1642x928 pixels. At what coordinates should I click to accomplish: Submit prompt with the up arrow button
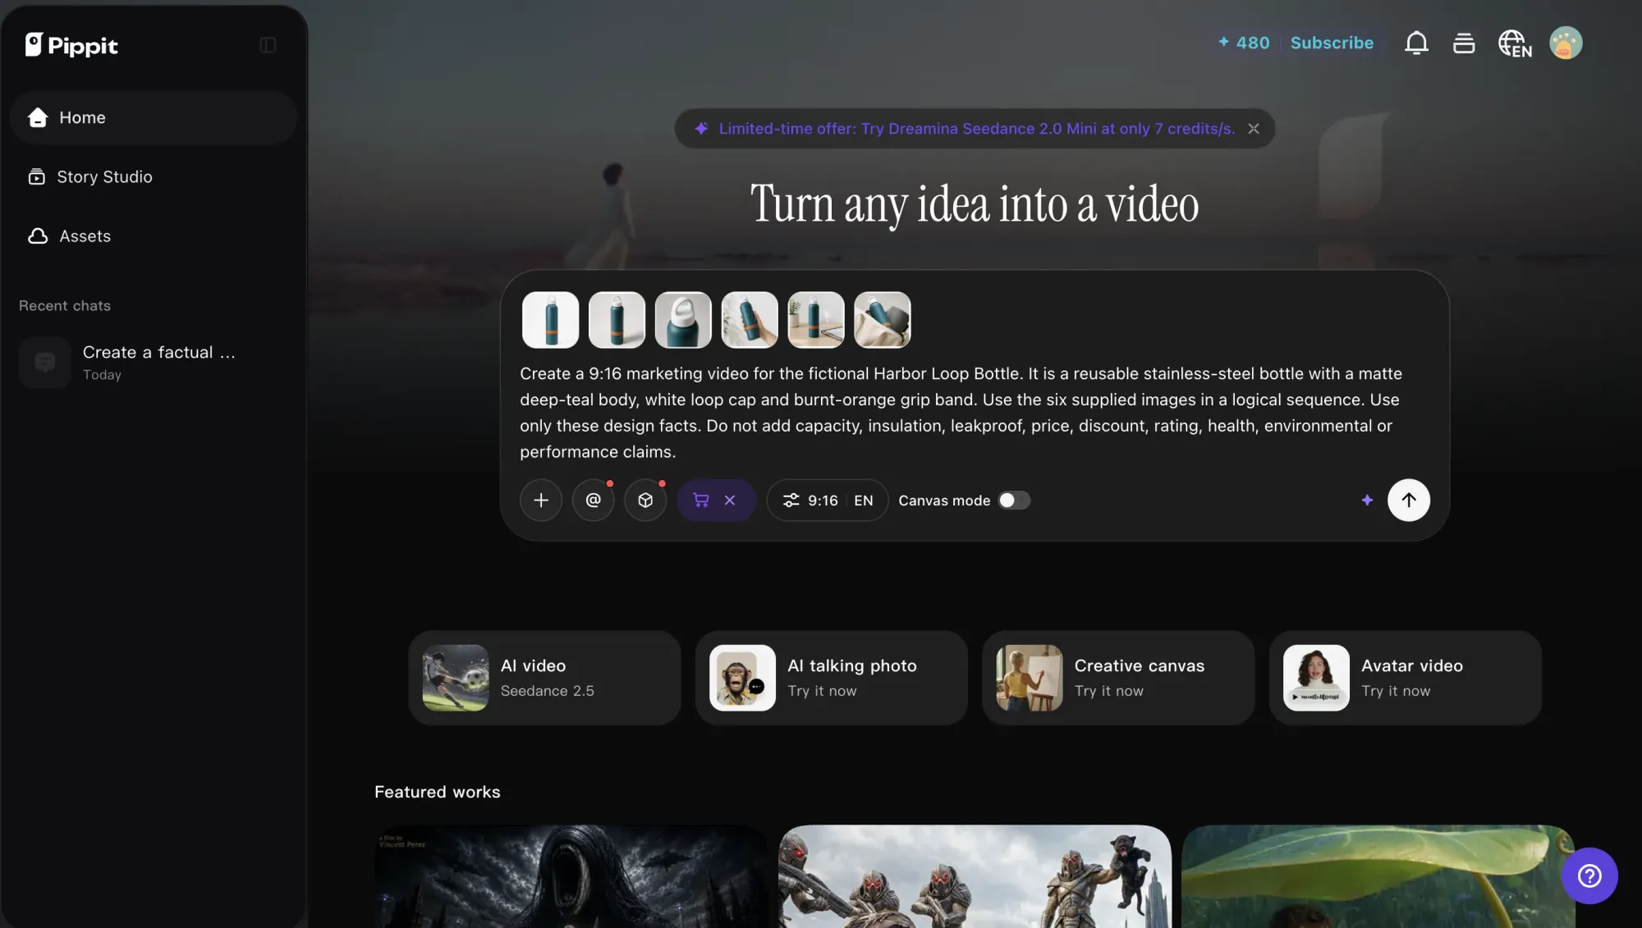point(1409,501)
